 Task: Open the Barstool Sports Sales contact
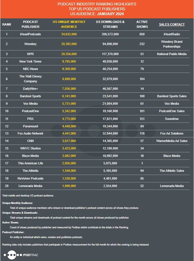click(172, 96)
